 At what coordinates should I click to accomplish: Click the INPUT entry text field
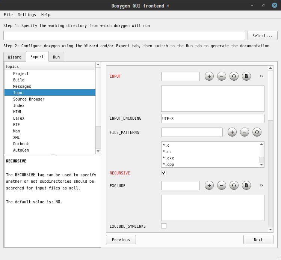(180, 76)
